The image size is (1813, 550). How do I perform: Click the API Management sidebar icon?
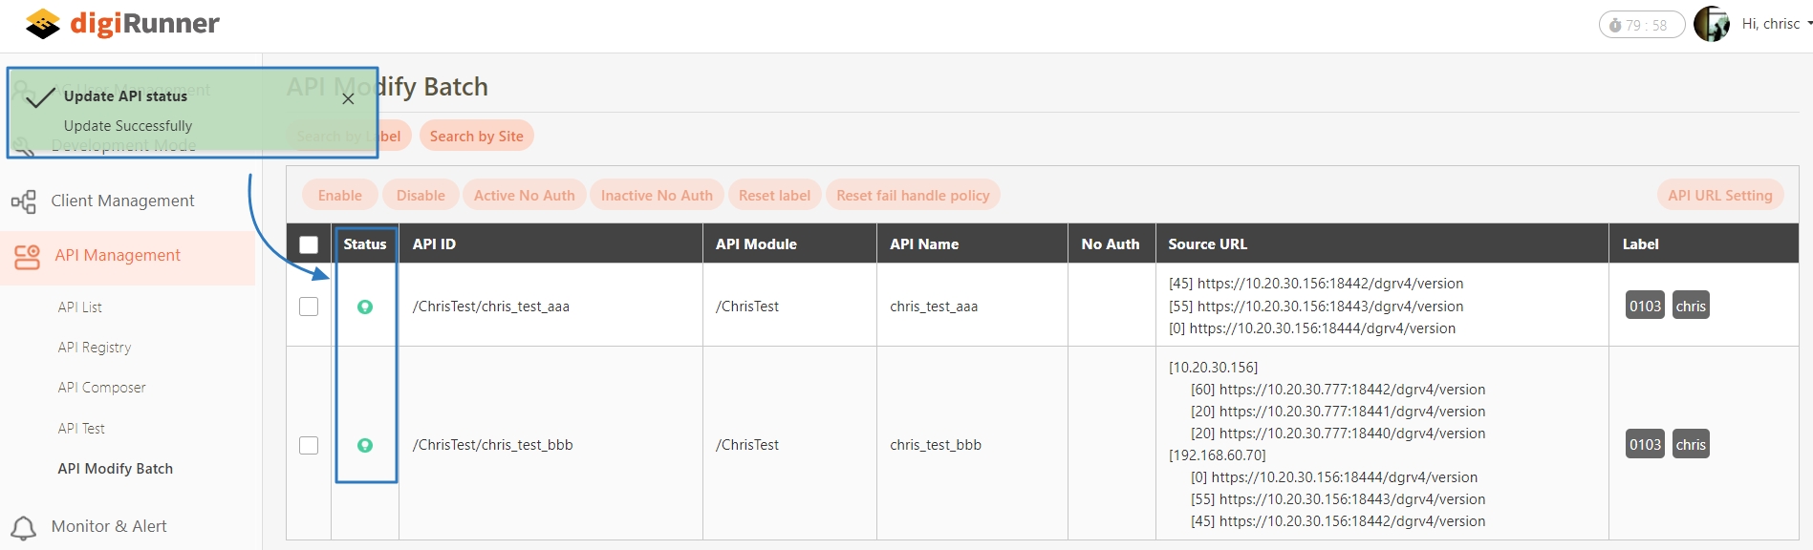tap(28, 256)
